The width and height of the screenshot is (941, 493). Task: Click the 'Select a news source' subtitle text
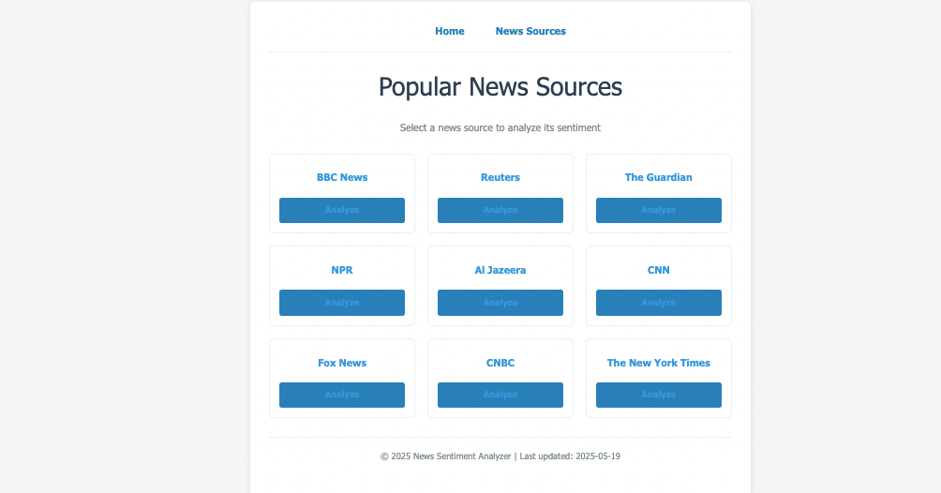[500, 127]
